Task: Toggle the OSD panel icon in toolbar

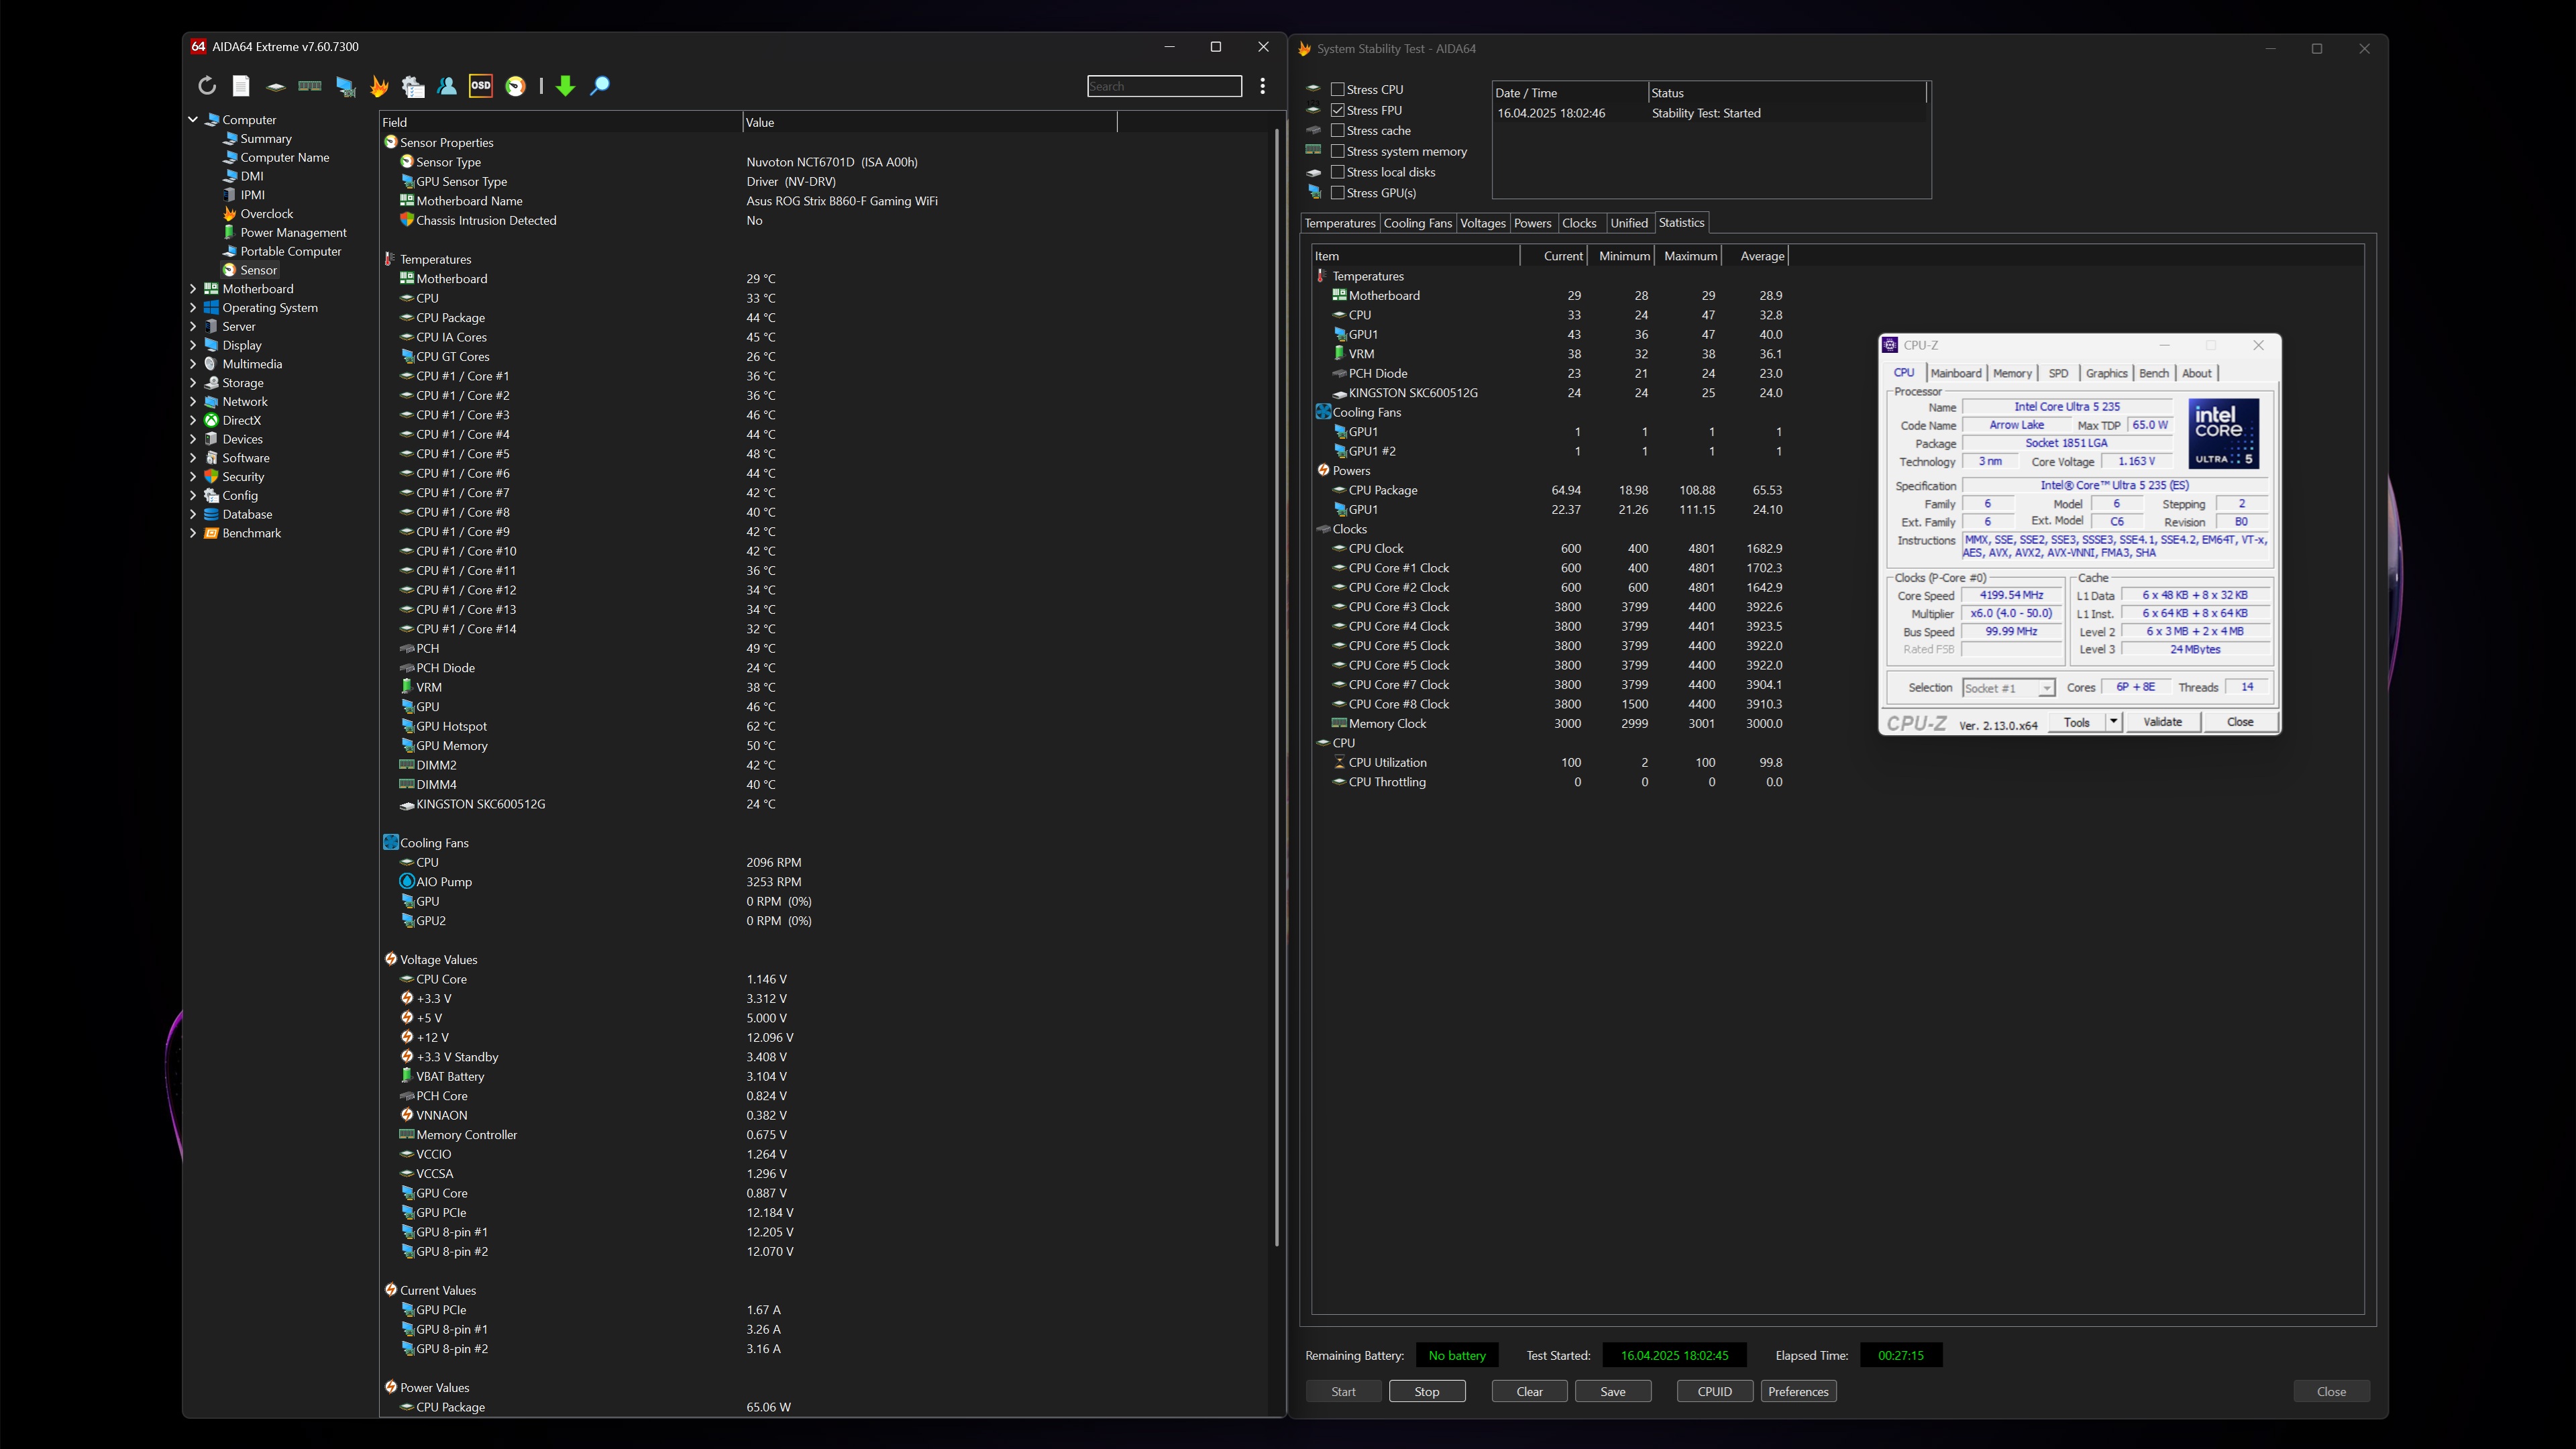Action: click(481, 86)
